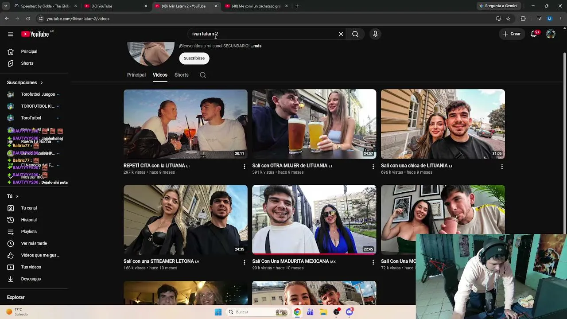Expand Suscripciones section chevron

tap(42, 83)
